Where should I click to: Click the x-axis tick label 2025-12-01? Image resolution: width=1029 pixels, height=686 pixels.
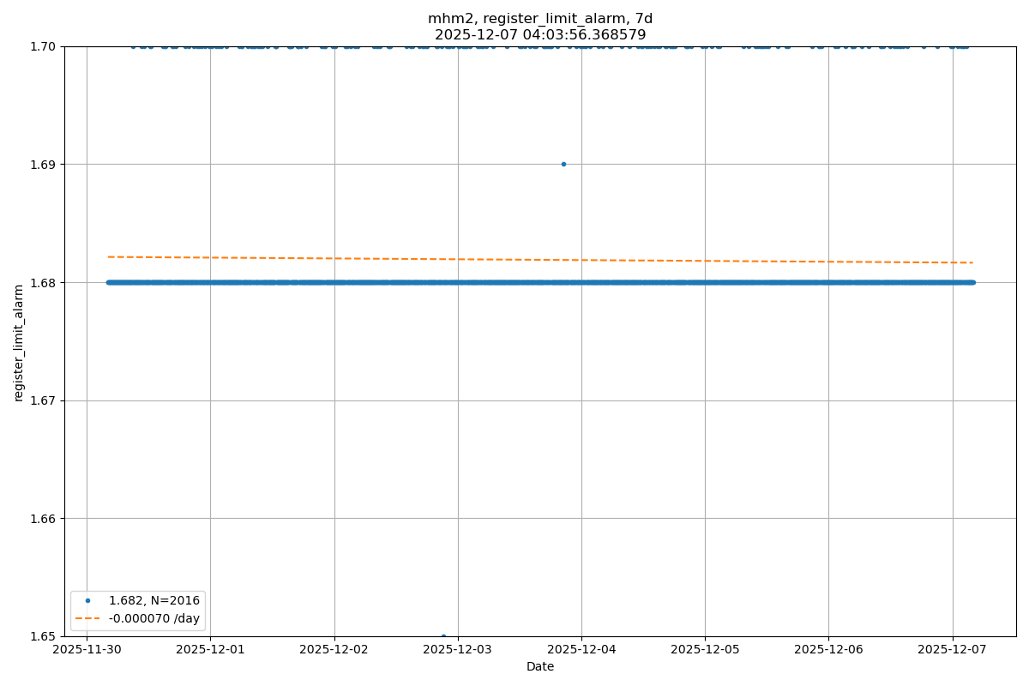[x=210, y=650]
